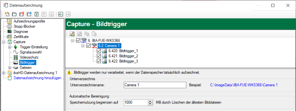Select the Diagnose tree entry
Viewport: 296px width, 111px height.
(x=21, y=31)
